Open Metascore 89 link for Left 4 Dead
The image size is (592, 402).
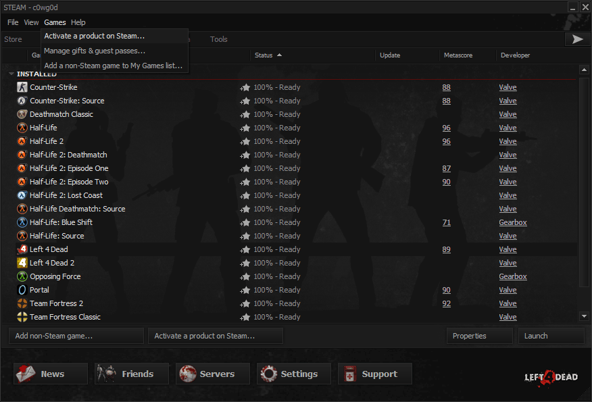(446, 249)
